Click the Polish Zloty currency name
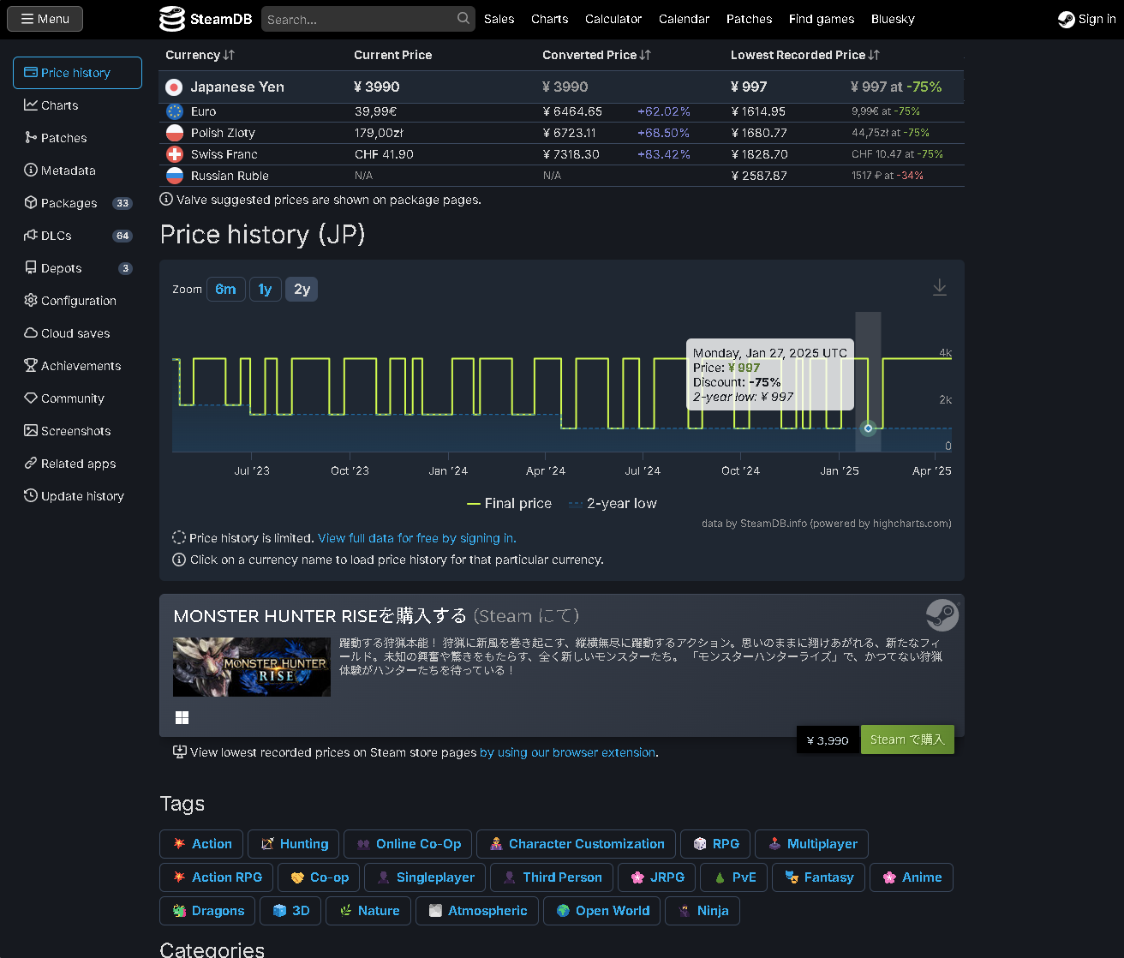The width and height of the screenshot is (1124, 958). point(223,133)
